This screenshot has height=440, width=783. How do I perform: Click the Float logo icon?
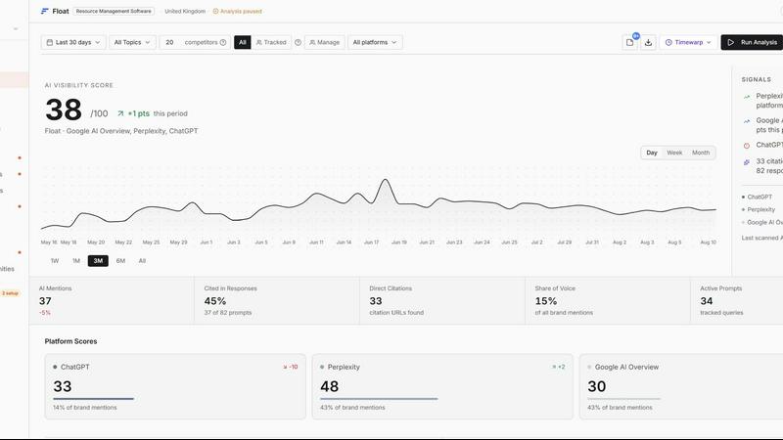point(44,11)
